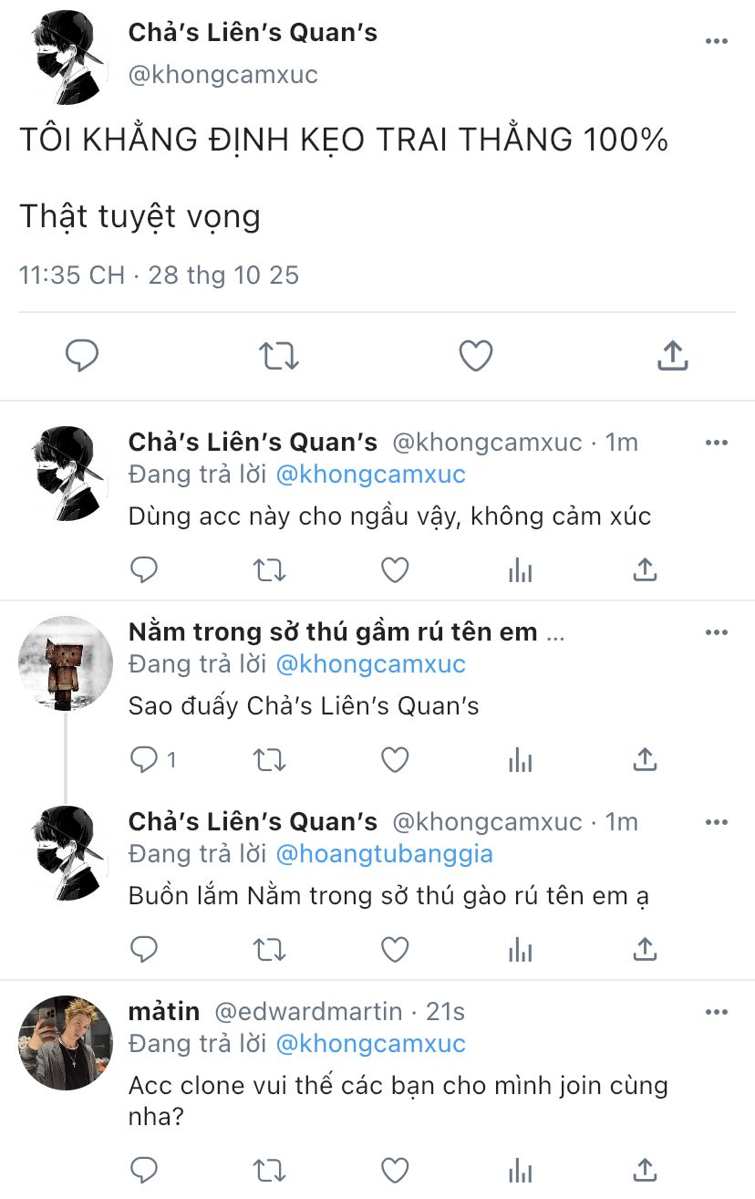Reply to the main tweet at top
This screenshot has height=1199, width=755.
tap(82, 356)
